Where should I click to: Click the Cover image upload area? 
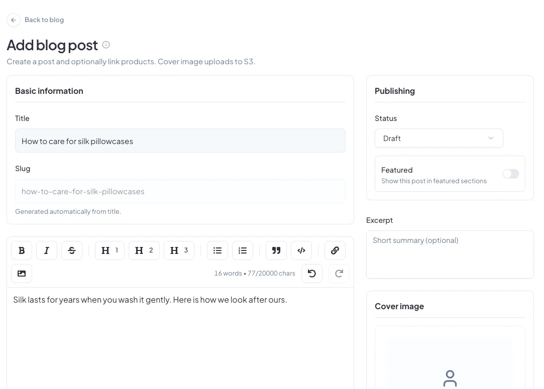[x=450, y=357]
